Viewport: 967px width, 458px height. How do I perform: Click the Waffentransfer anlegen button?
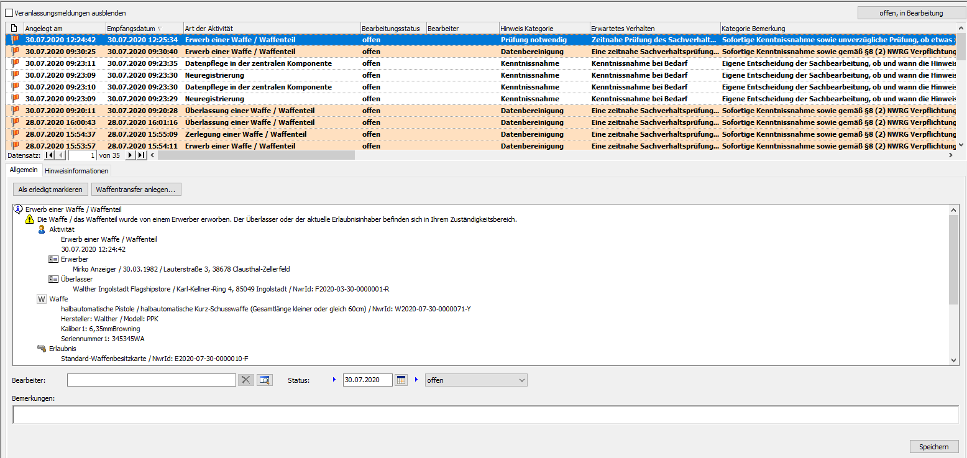tap(136, 189)
